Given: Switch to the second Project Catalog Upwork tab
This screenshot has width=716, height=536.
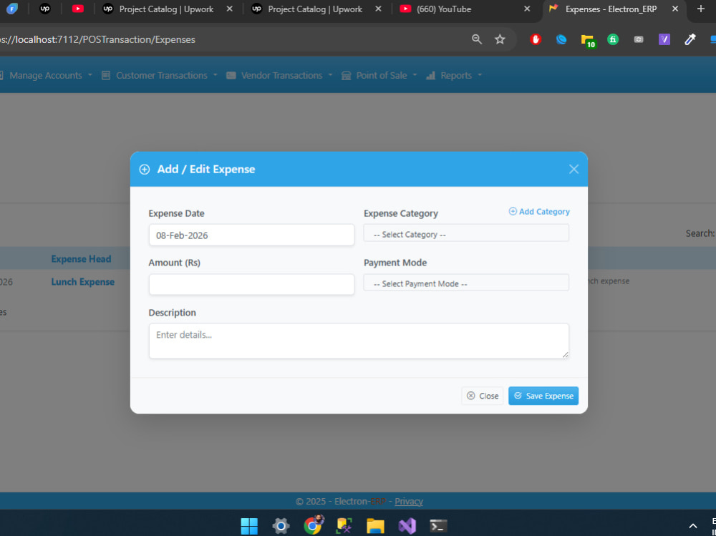Looking at the screenshot, I should [315, 9].
